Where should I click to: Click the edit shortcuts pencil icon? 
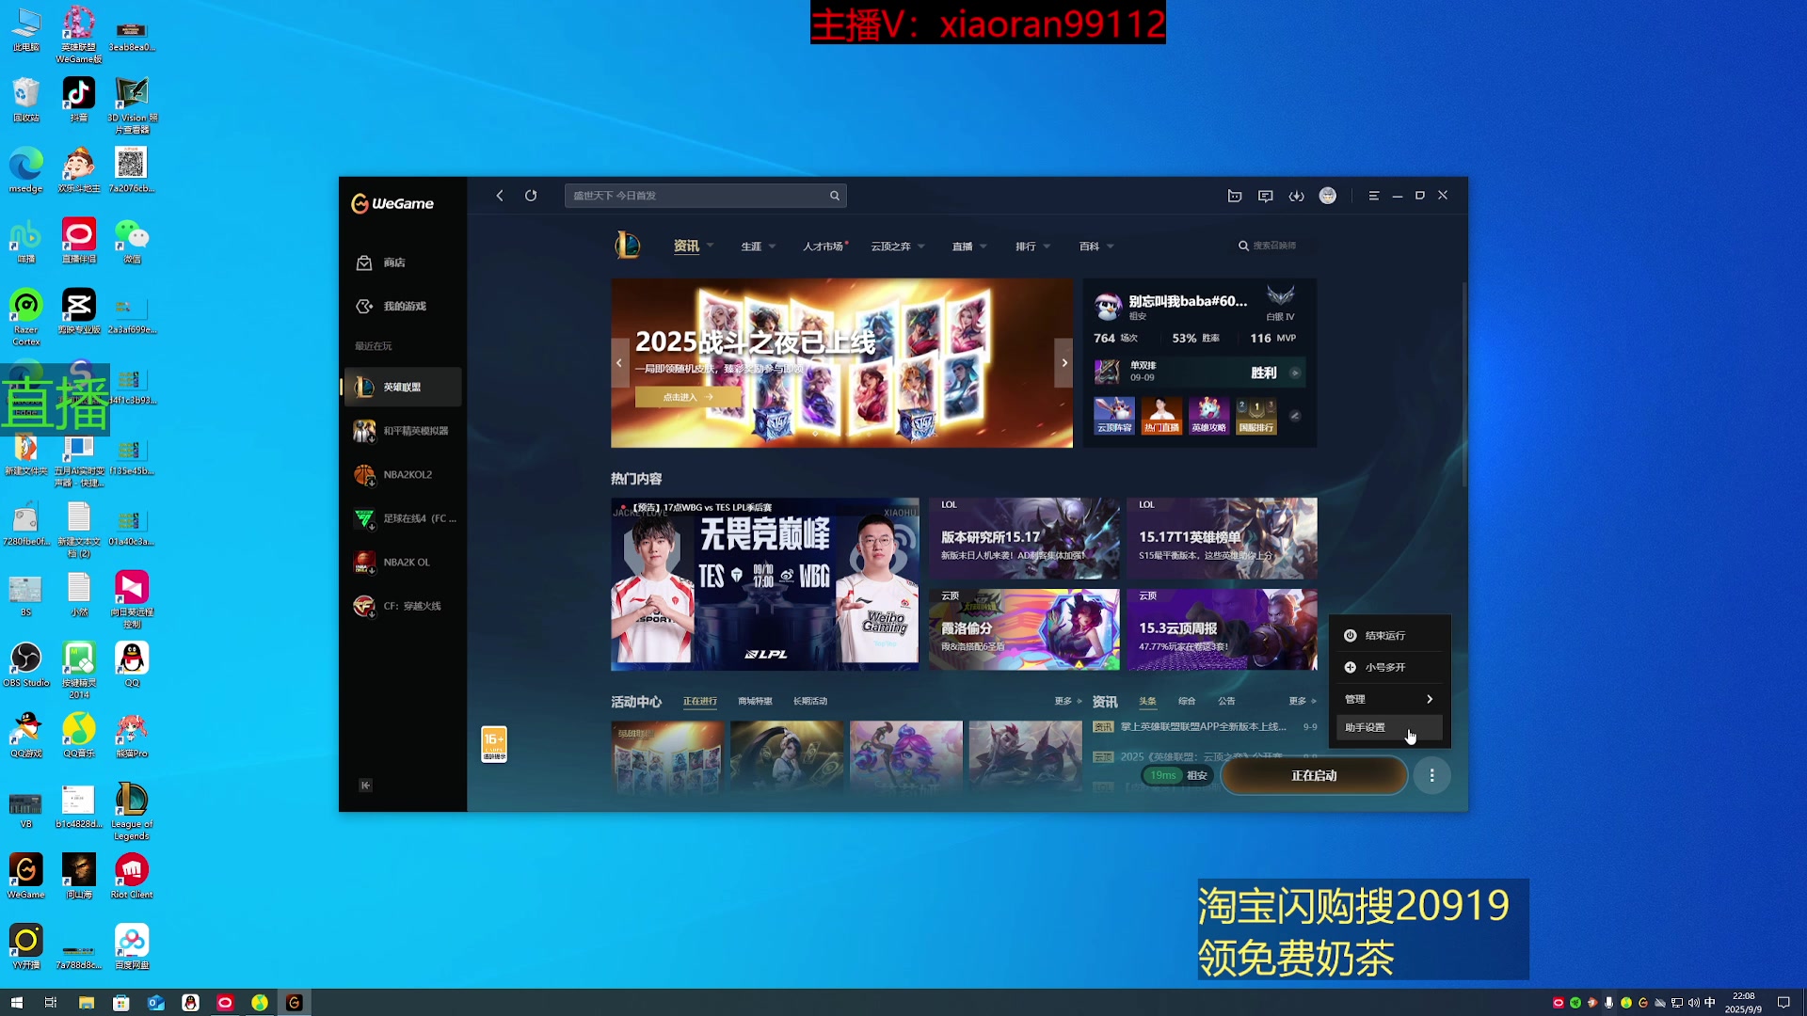click(x=1295, y=416)
